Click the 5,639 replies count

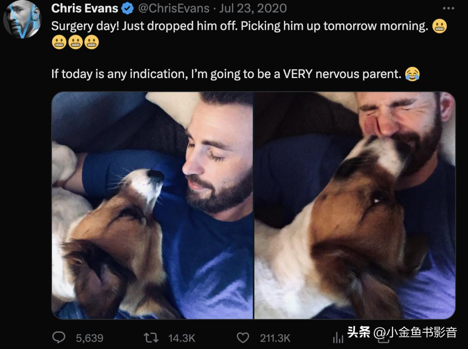pos(89,338)
